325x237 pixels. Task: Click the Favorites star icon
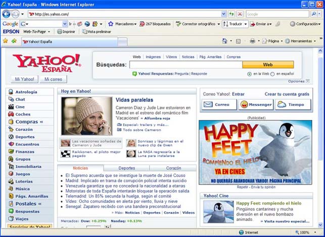5,41
